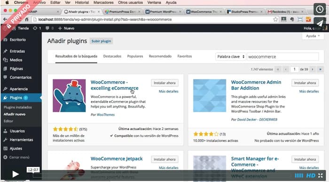329x182 pixels.
Task: Click the watch later clock icon
Action: [320, 9]
